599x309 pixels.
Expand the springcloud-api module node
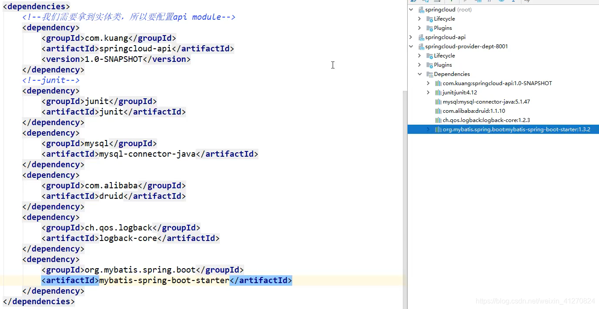click(x=411, y=37)
